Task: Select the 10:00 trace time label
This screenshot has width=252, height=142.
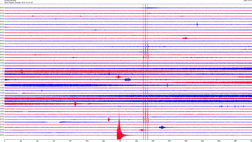Action: [x=2, y=63]
